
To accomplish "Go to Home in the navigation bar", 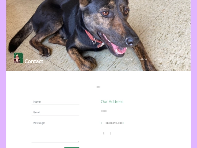I will (x=129, y=59).
